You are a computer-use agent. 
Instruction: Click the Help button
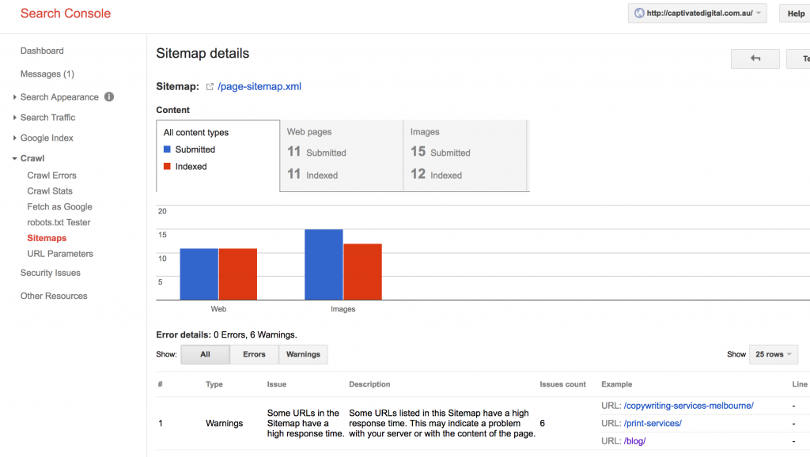click(x=795, y=13)
